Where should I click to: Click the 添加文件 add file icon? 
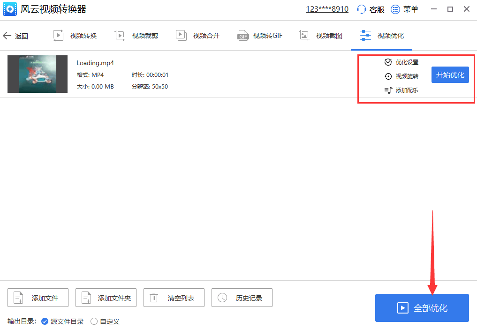18,298
